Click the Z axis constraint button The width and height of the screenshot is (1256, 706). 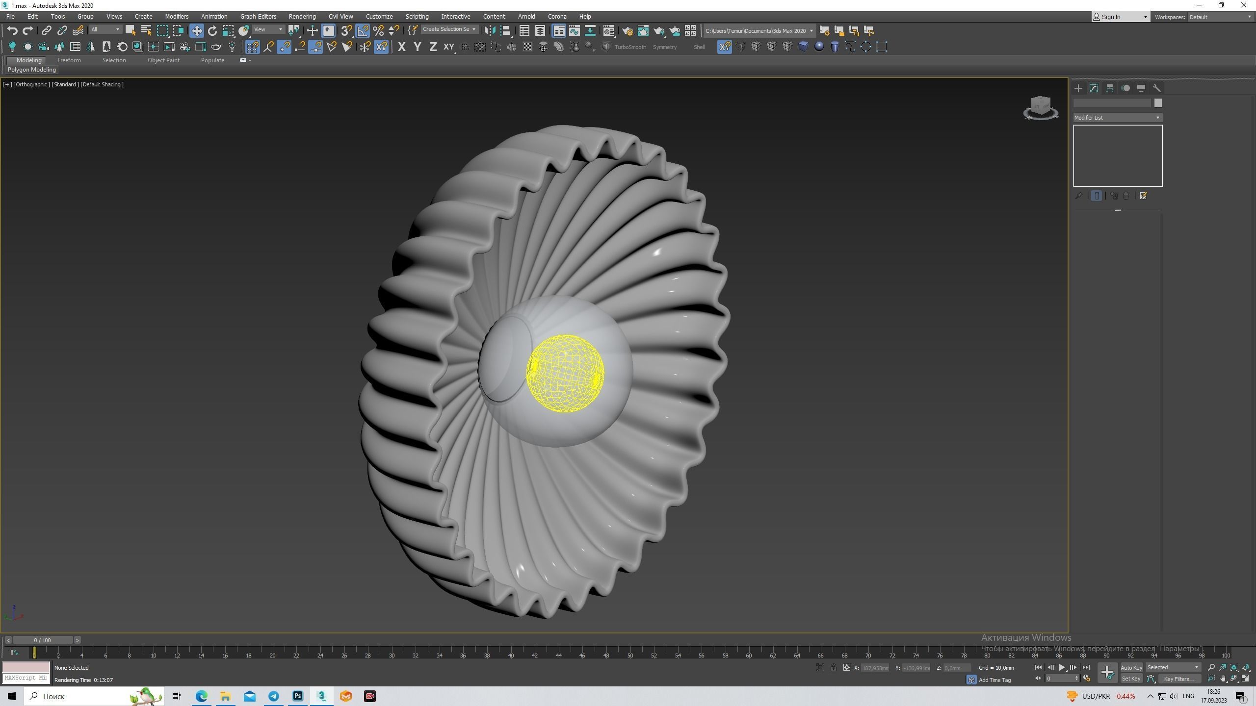tap(433, 47)
